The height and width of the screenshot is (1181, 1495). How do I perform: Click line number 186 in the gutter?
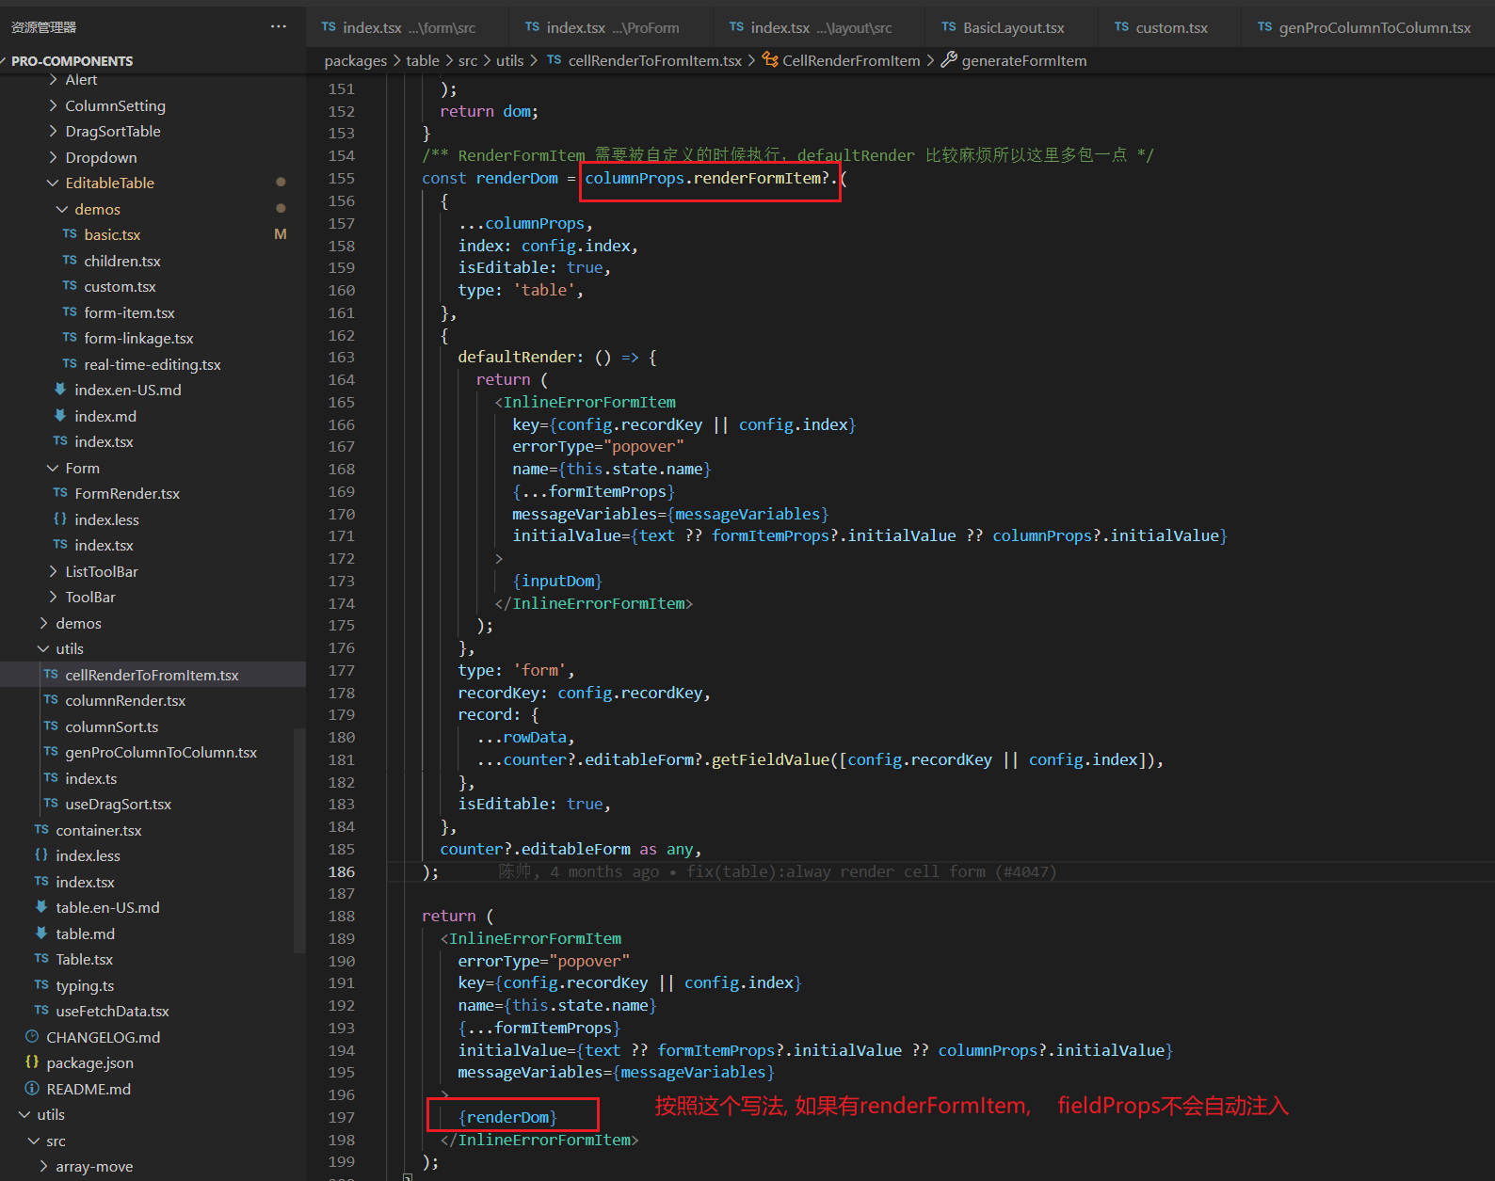[x=341, y=871]
